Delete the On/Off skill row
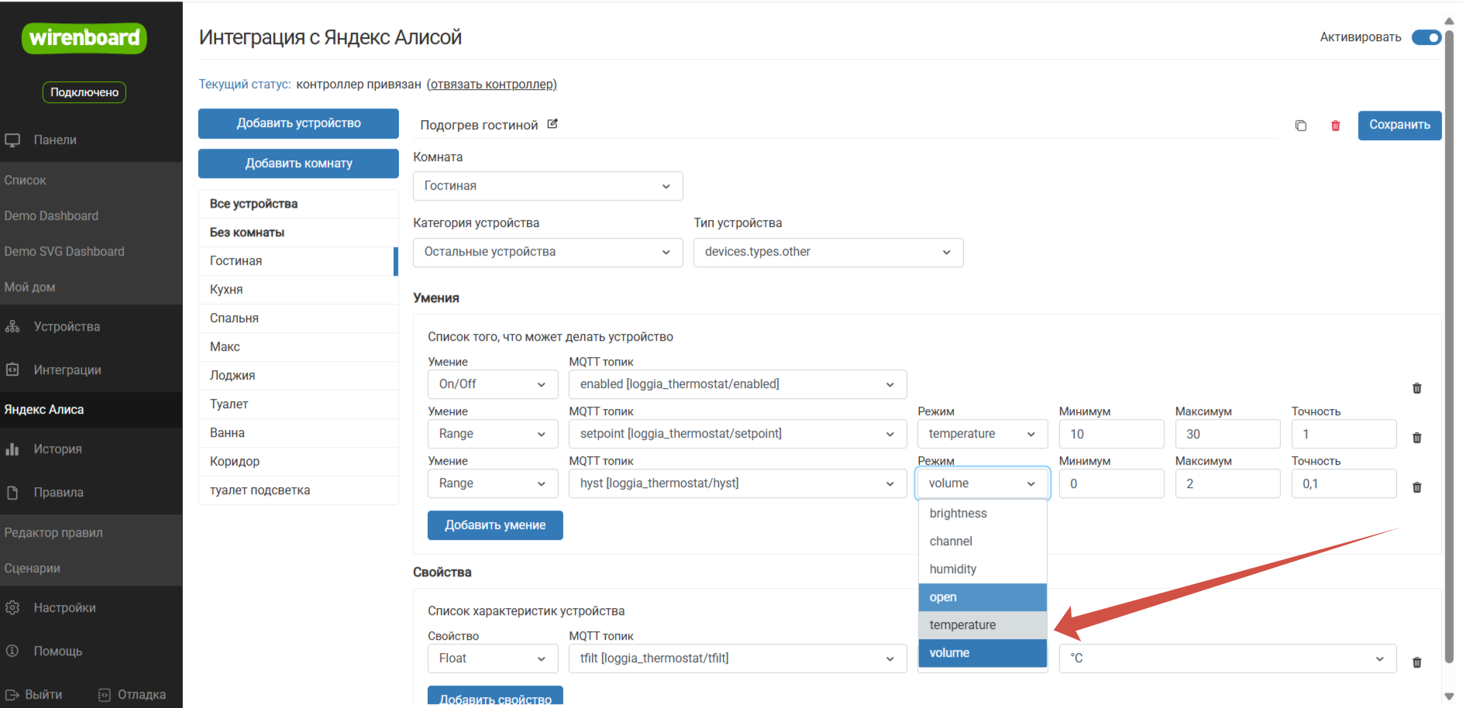Image resolution: width=1463 pixels, height=708 pixels. click(1417, 388)
